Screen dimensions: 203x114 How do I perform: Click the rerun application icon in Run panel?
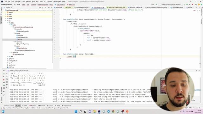pyautogui.click(x=4, y=74)
